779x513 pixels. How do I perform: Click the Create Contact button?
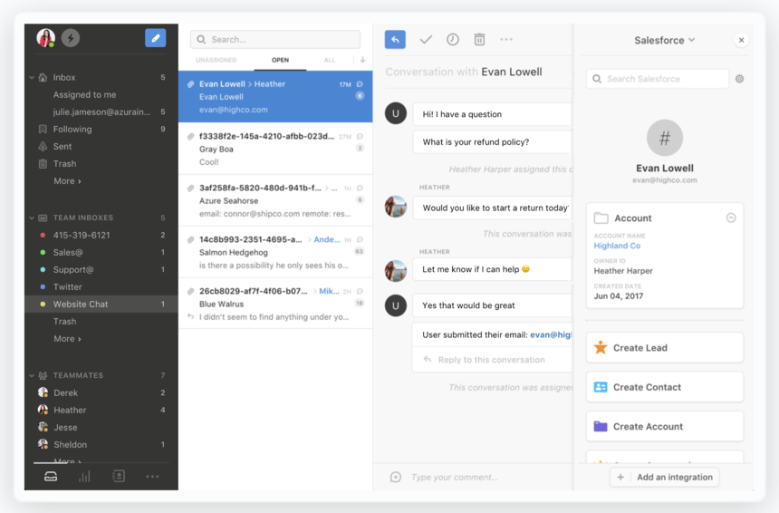pyautogui.click(x=665, y=387)
